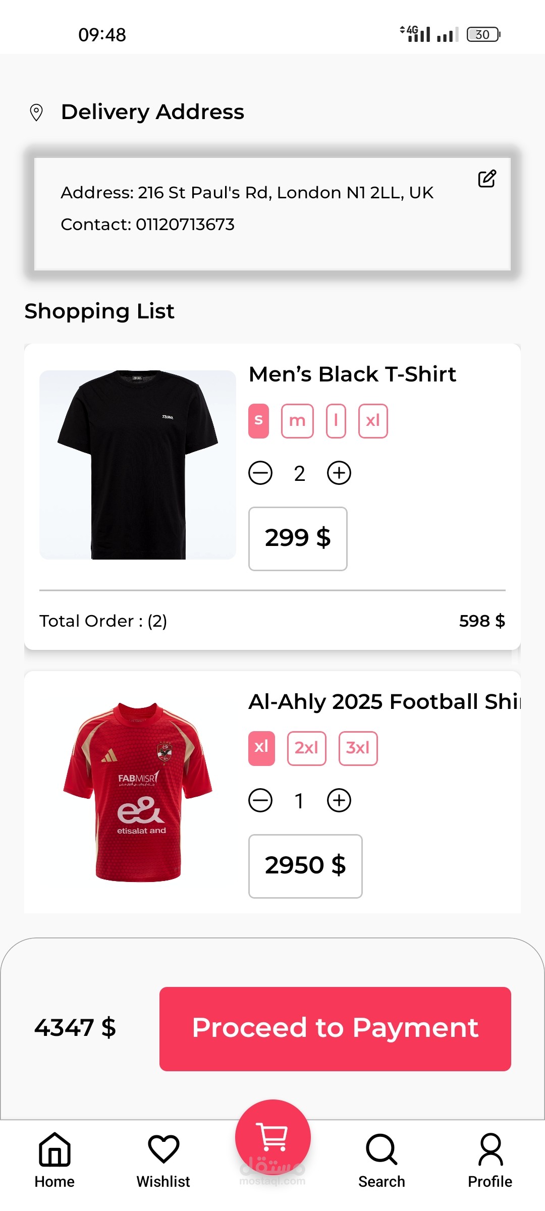
Task: Choose size l for black T-shirt
Action: coord(336,421)
